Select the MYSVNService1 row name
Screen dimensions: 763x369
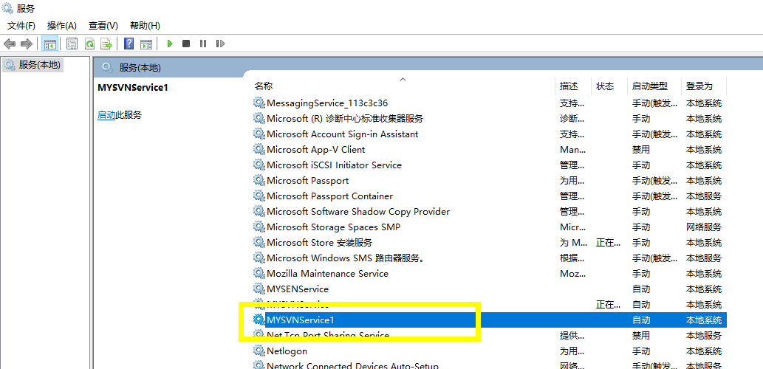pyautogui.click(x=300, y=320)
